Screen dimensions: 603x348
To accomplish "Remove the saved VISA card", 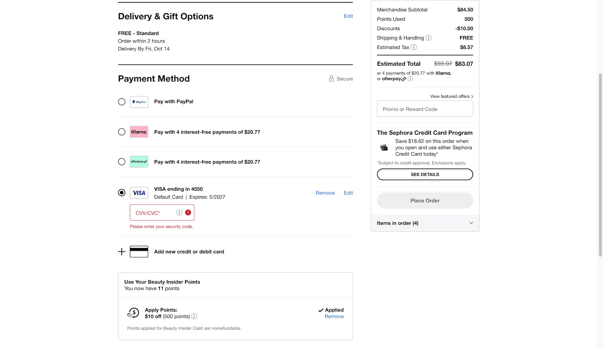I will click(325, 193).
